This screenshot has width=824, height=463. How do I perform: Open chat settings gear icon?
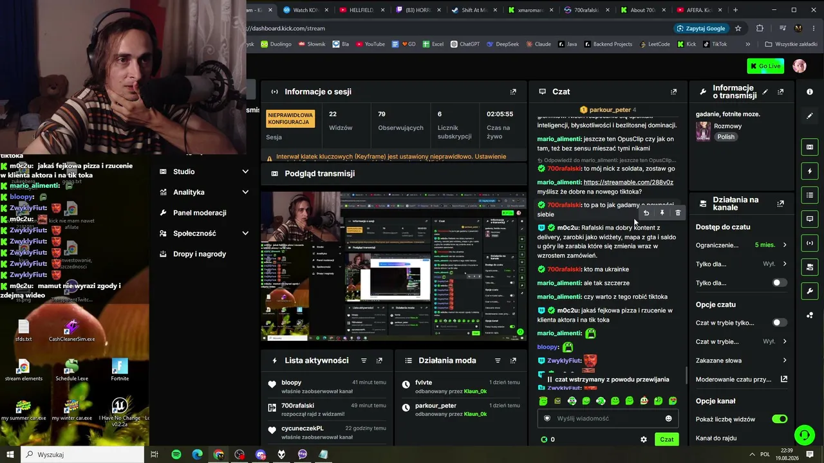coord(643,439)
